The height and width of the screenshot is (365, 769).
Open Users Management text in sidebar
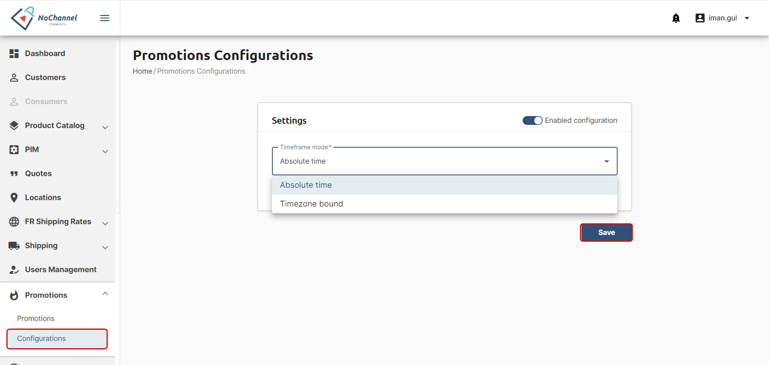click(61, 270)
